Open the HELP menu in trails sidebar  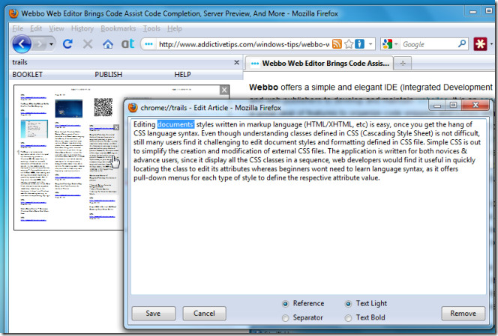(182, 75)
